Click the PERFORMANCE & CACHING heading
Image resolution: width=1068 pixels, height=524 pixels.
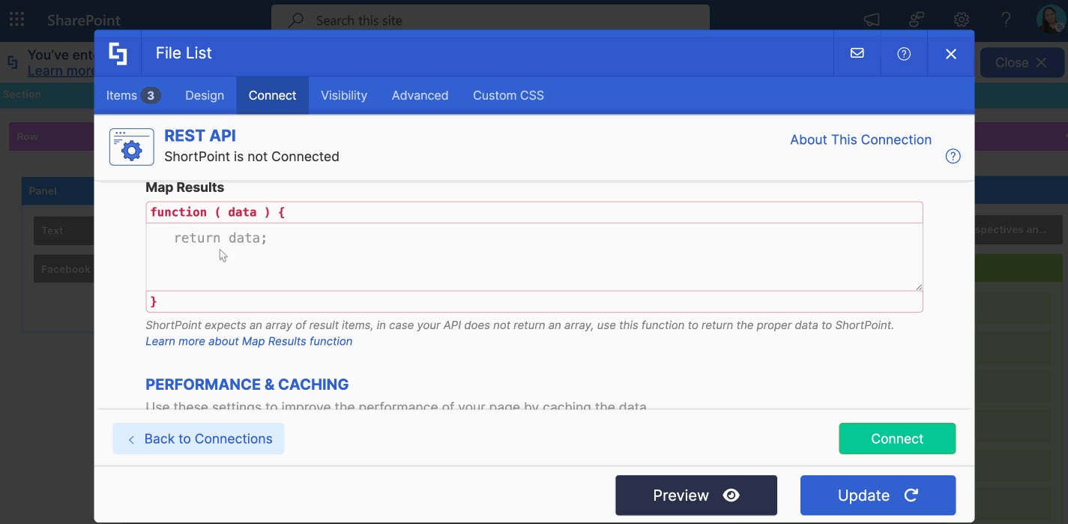pos(247,385)
